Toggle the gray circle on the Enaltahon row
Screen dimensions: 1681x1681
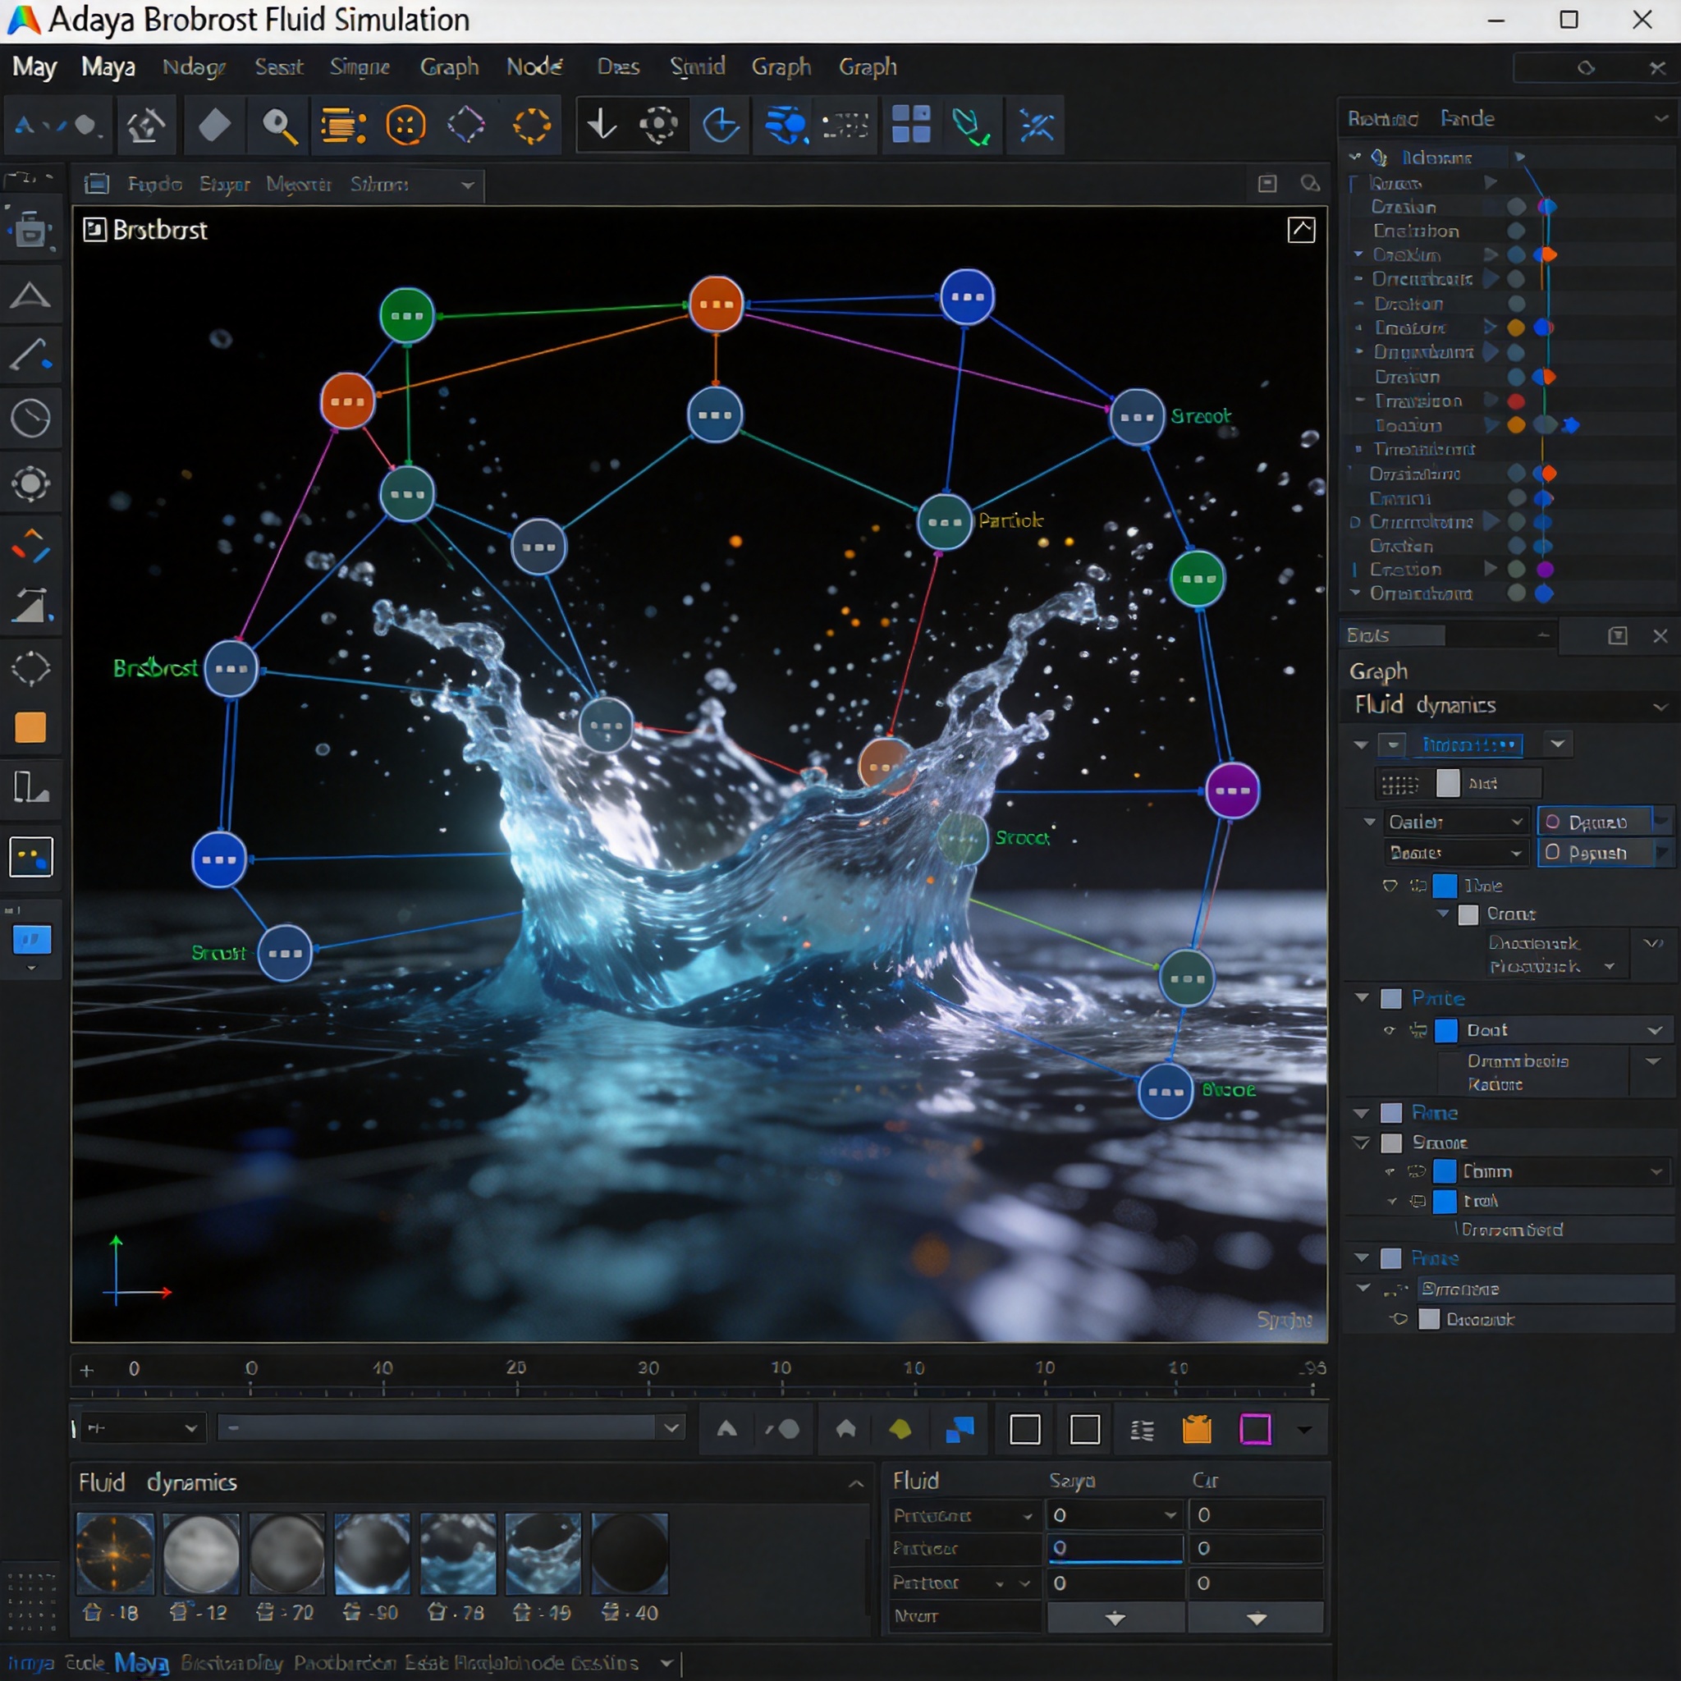1516,231
